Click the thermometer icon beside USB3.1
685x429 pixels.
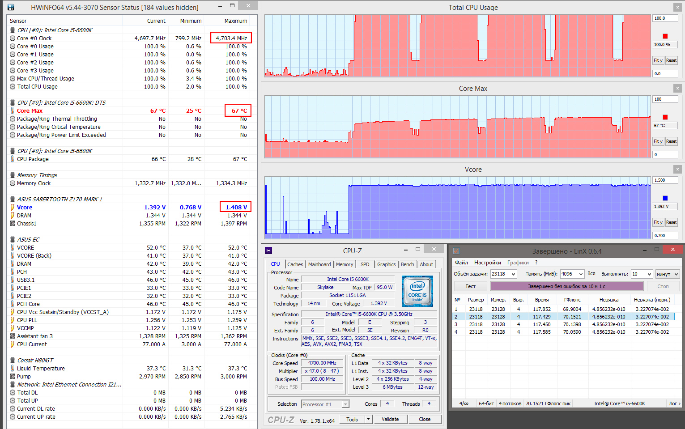pyautogui.click(x=13, y=280)
